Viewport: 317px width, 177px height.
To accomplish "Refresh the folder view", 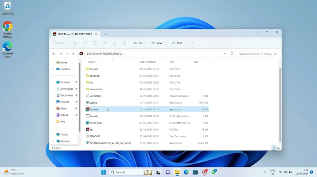I will coord(232,54).
